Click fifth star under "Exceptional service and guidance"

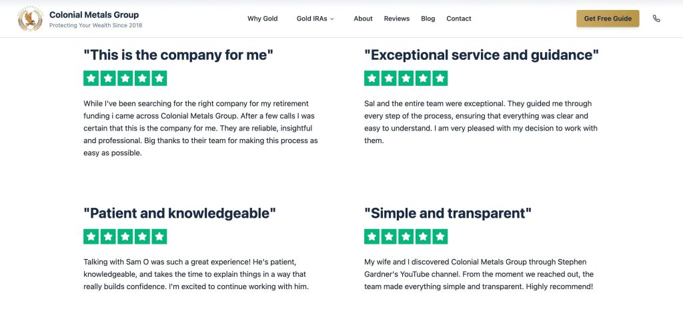coord(440,79)
